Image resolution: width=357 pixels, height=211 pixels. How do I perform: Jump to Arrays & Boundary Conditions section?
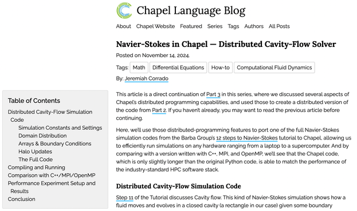[x=55, y=144]
